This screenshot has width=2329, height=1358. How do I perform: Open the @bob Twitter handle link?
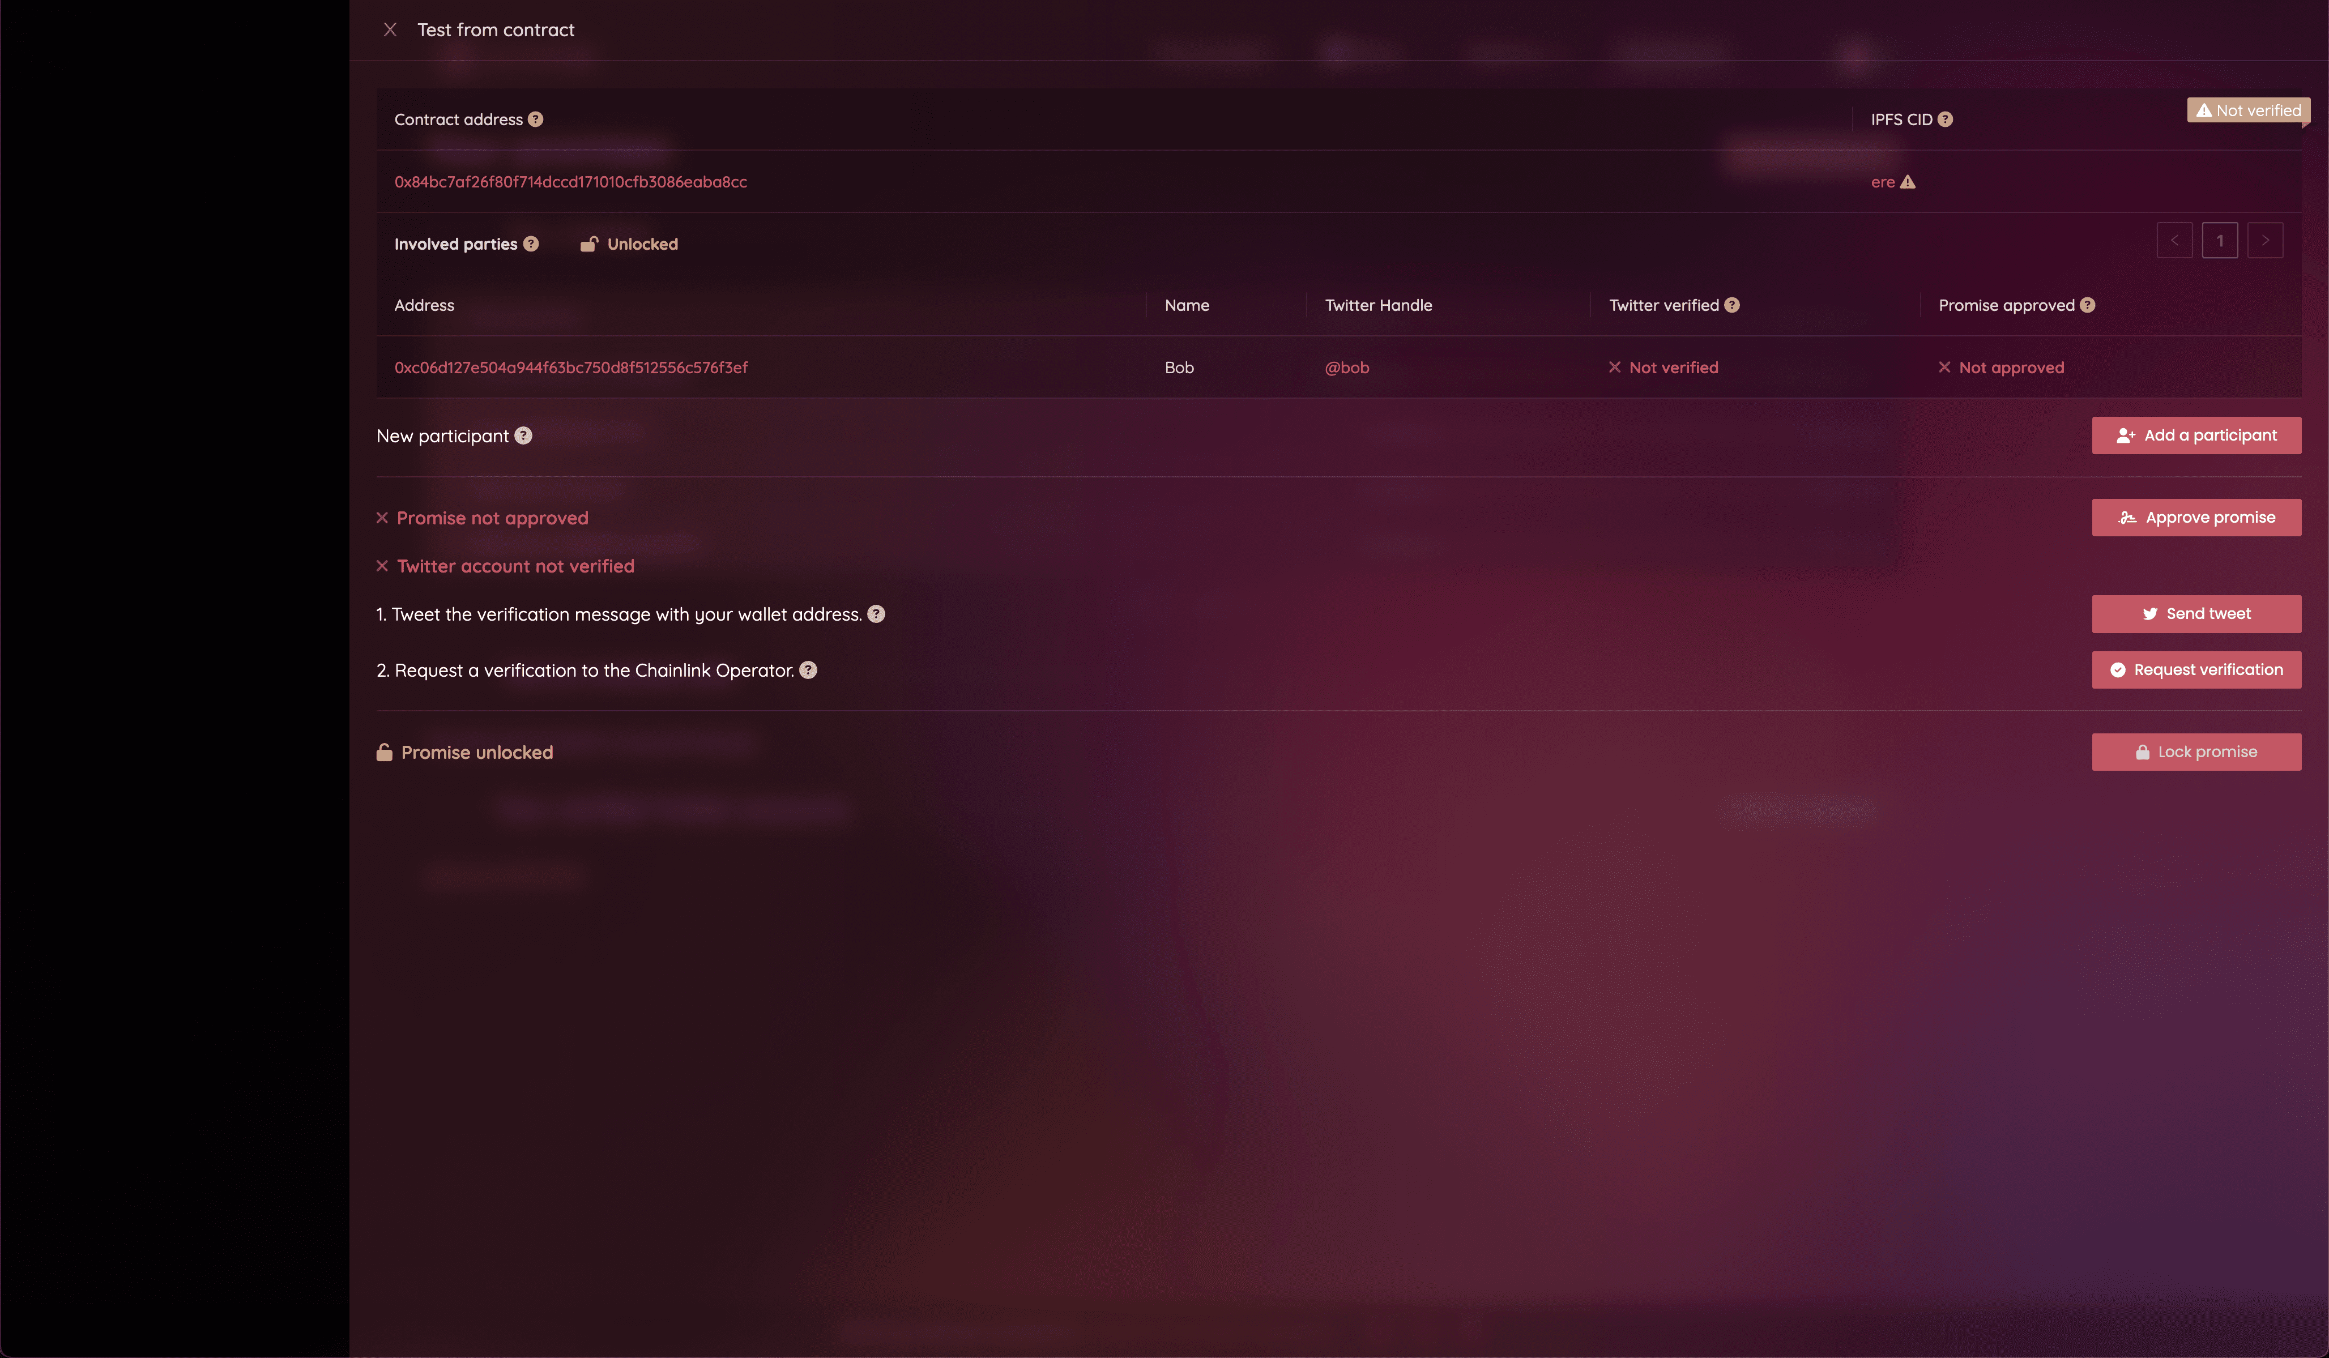coord(1346,368)
